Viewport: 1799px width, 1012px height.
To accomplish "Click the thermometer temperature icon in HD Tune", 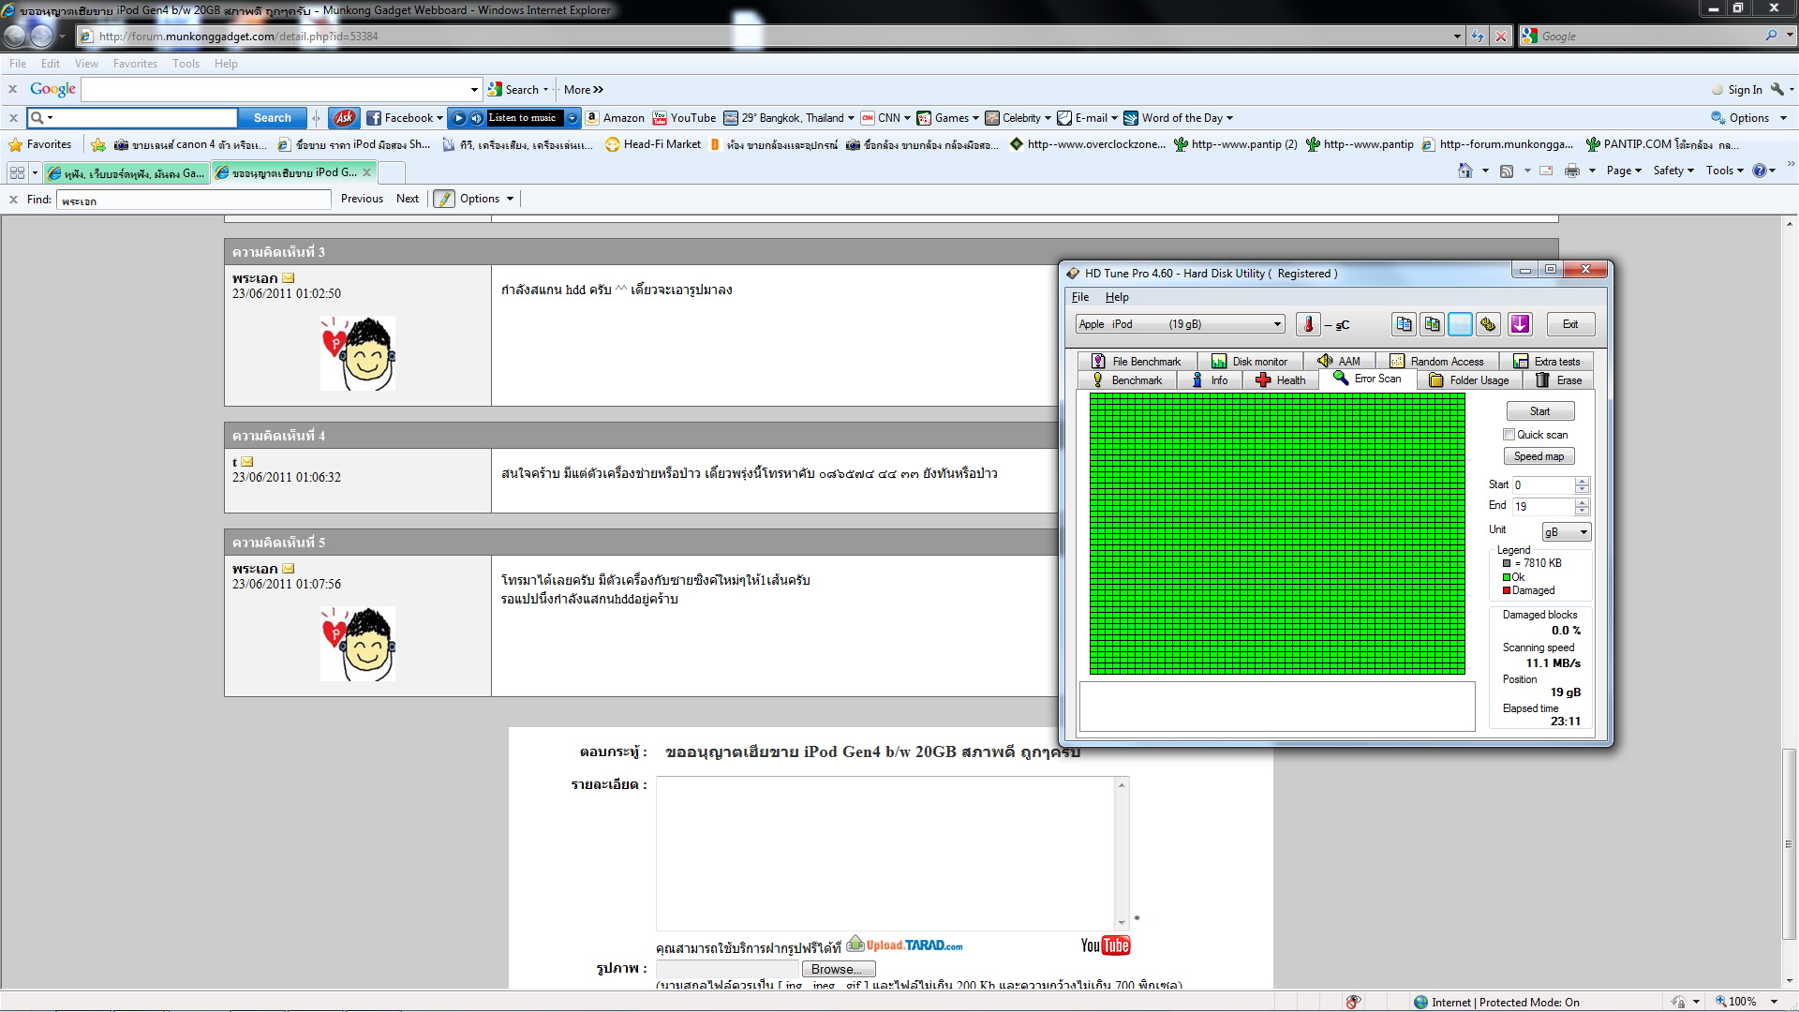I will click(x=1308, y=324).
